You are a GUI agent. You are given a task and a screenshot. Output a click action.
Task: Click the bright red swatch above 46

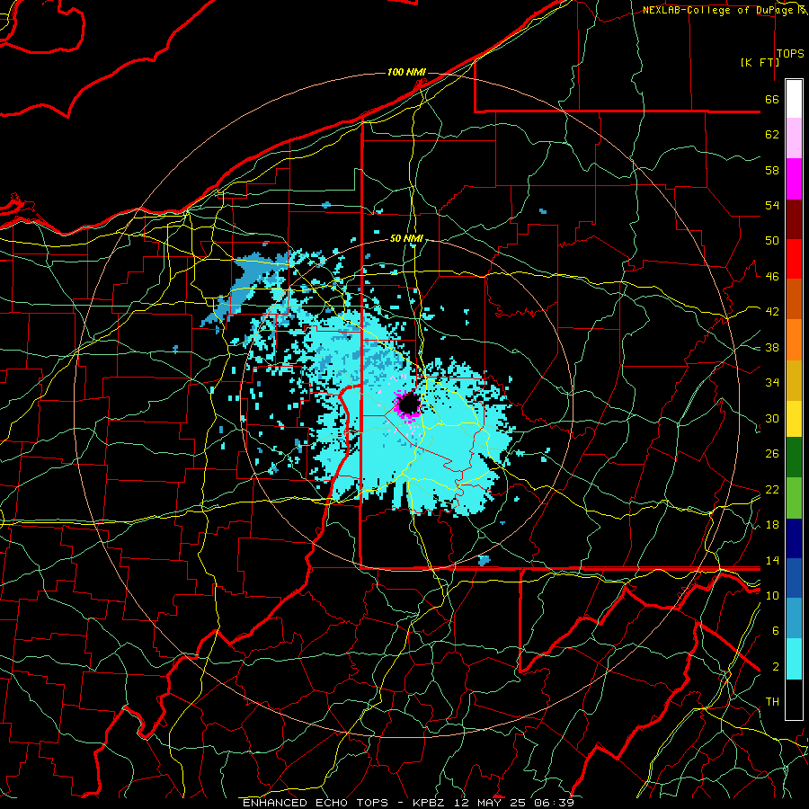(794, 259)
